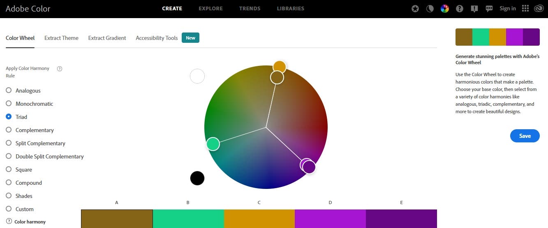Click the green handle on color wheel
Screen dimensions: 548x228
(213, 144)
